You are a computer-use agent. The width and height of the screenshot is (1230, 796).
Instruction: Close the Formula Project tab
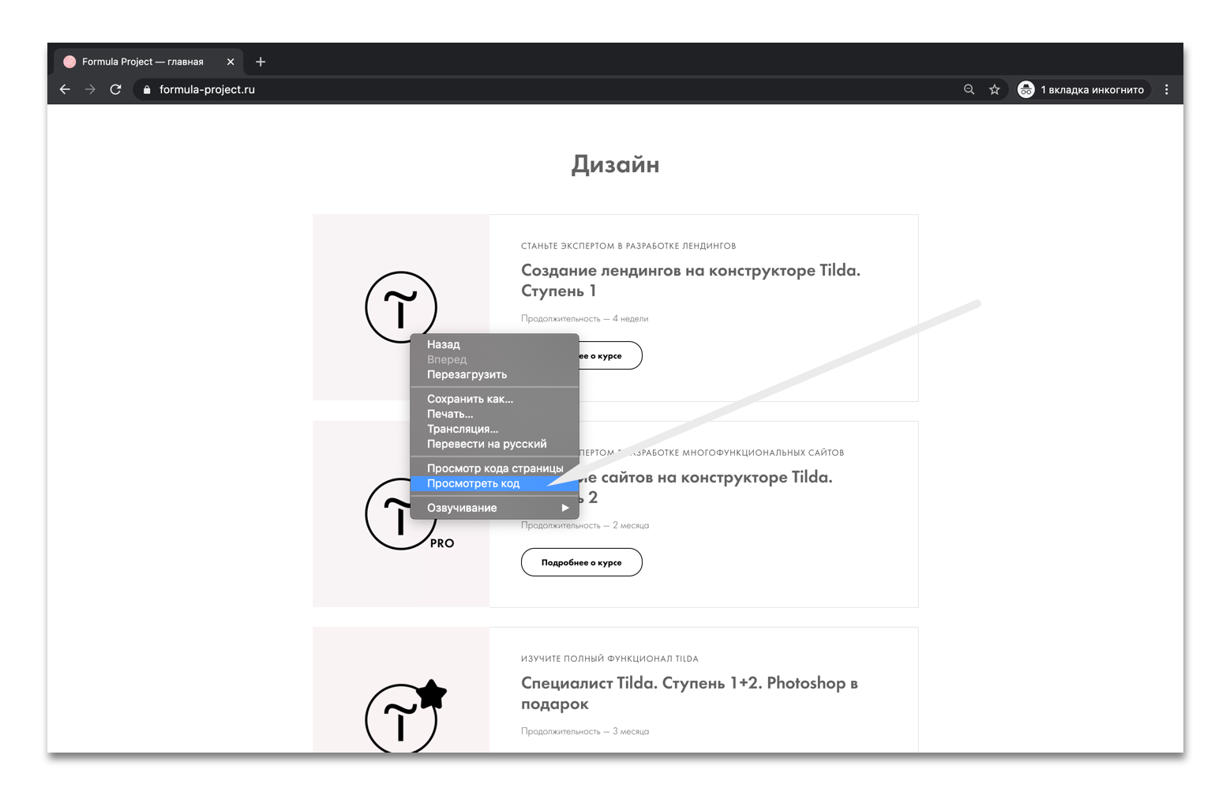(x=231, y=62)
